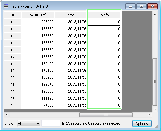
Task: Select row header for FID 24
Action: 13,106
